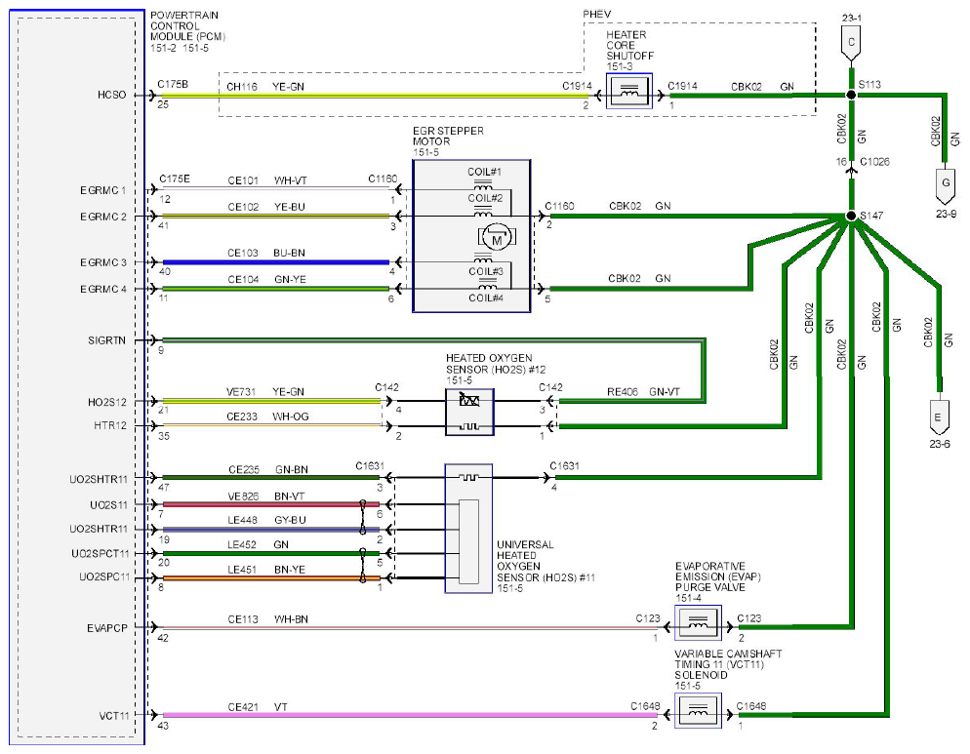Click the LE452 GN wire label
This screenshot has height=754, width=970.
(258, 545)
